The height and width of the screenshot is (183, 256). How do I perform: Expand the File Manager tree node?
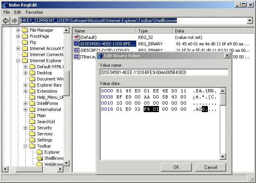18,30
